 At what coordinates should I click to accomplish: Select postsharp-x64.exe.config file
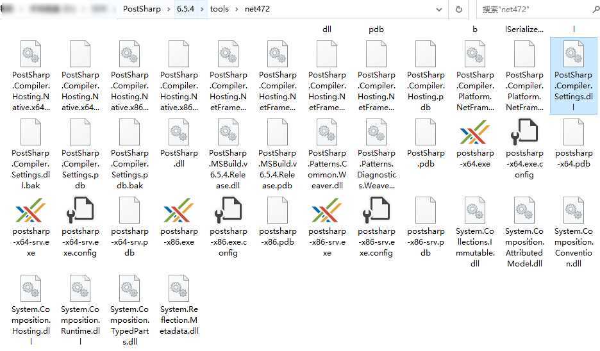[x=524, y=149]
